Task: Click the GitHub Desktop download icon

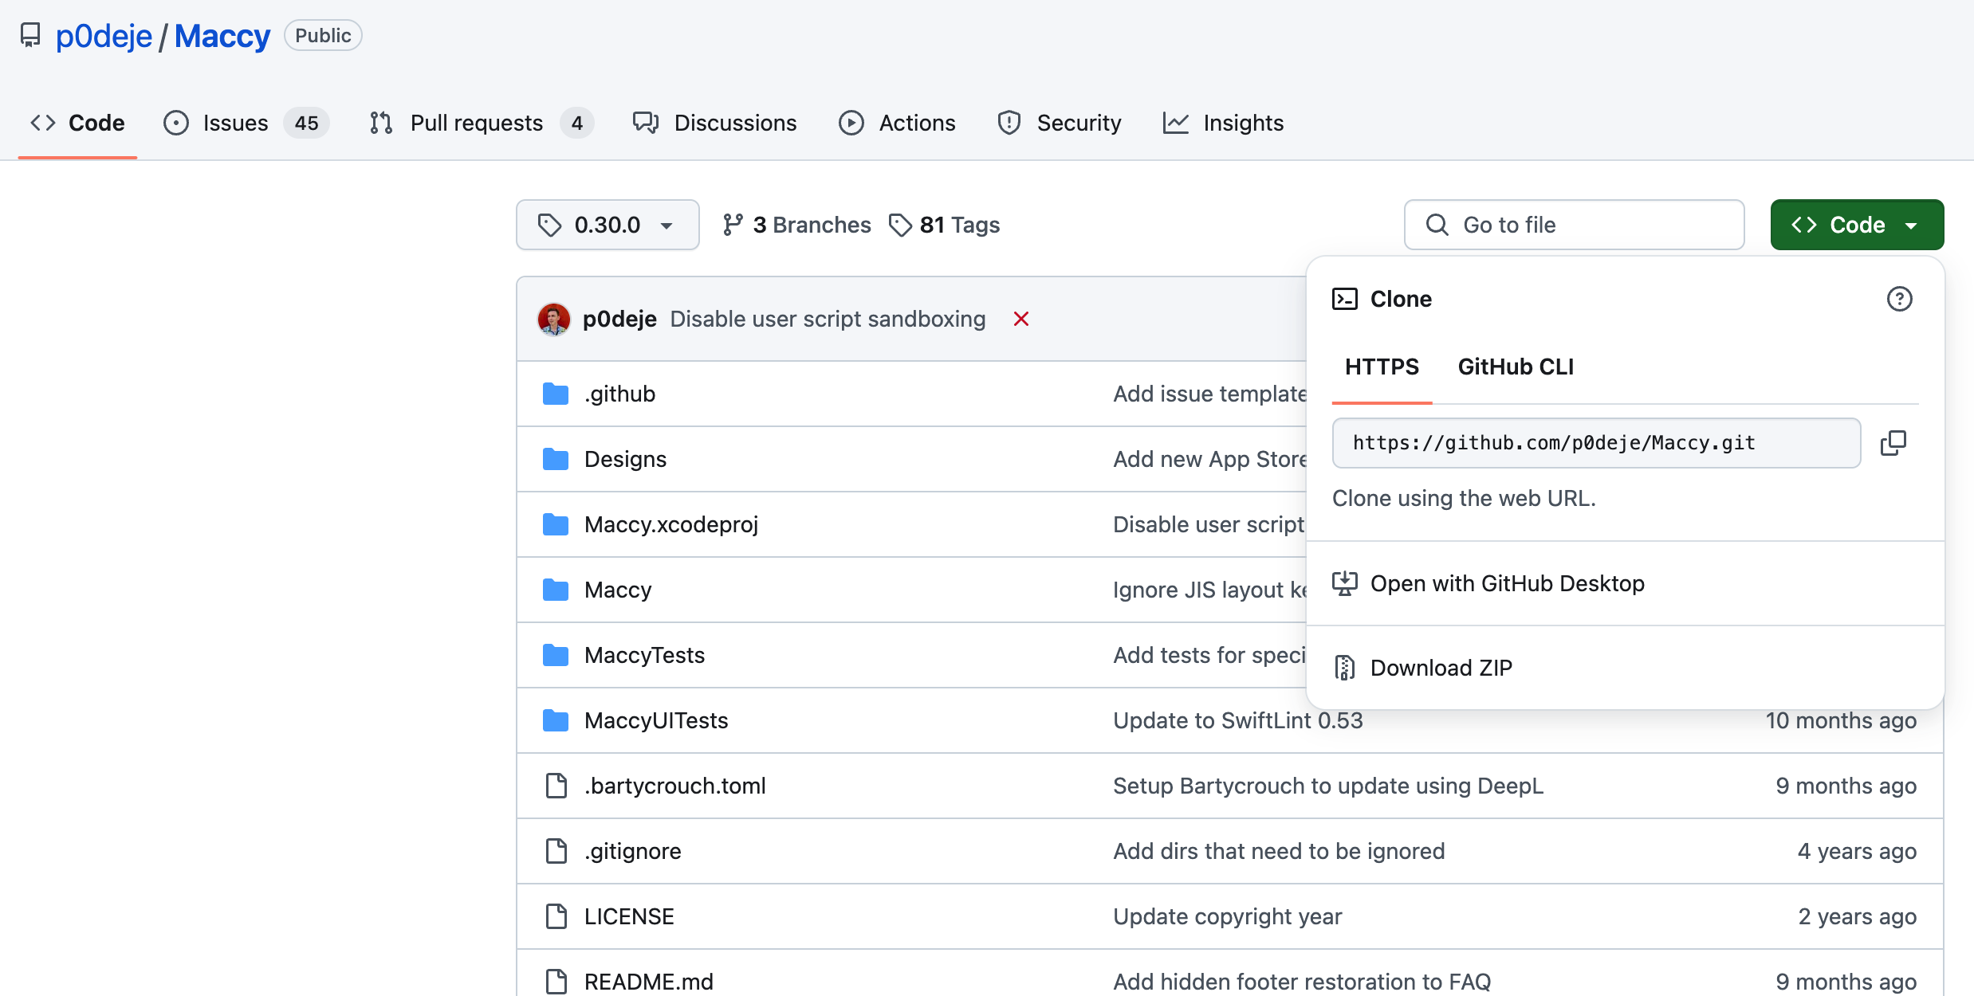Action: point(1345,583)
